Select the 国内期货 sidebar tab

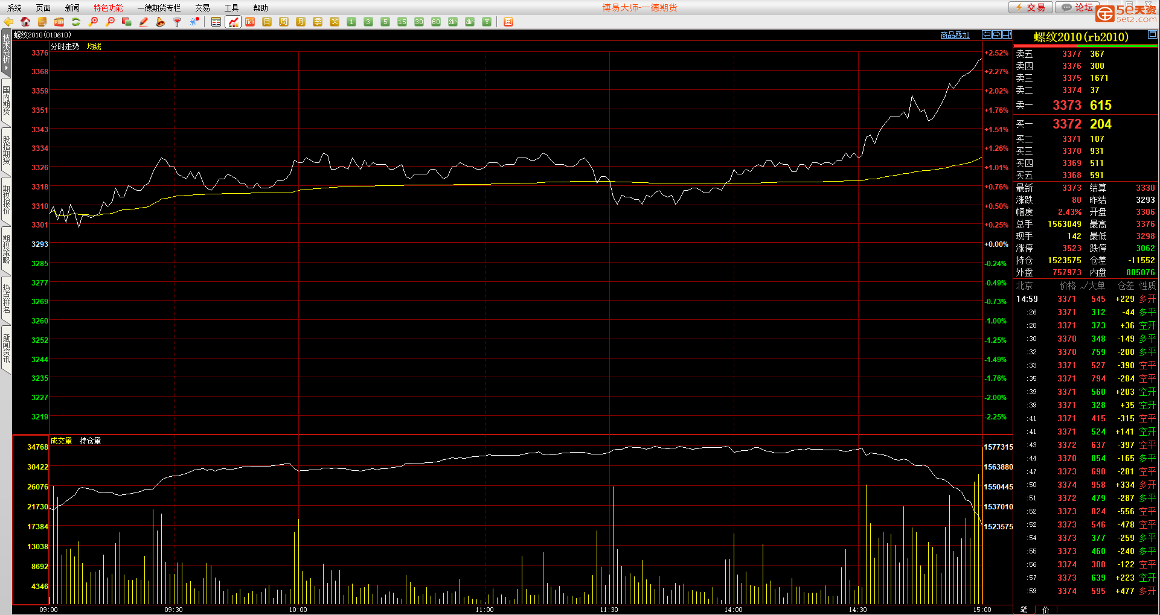click(6, 101)
